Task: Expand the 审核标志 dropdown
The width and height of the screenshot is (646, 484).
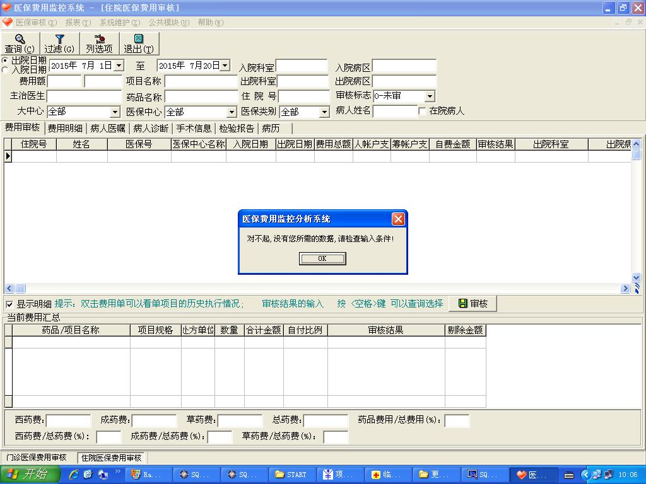Action: coord(430,96)
